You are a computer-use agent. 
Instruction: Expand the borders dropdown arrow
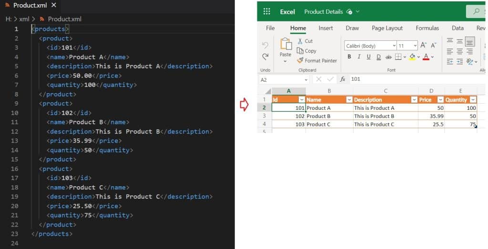click(x=405, y=57)
